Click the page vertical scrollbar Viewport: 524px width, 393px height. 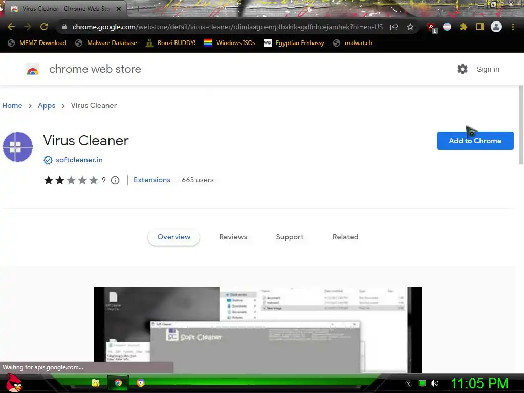(521, 125)
